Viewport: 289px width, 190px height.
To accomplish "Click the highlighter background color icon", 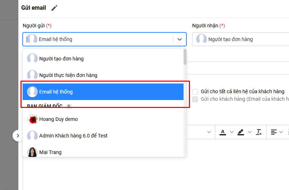I will (240, 132).
